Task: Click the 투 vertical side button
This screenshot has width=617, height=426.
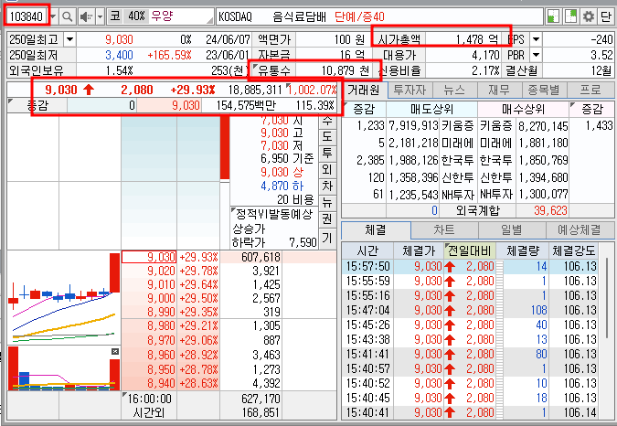Action: click(x=327, y=153)
